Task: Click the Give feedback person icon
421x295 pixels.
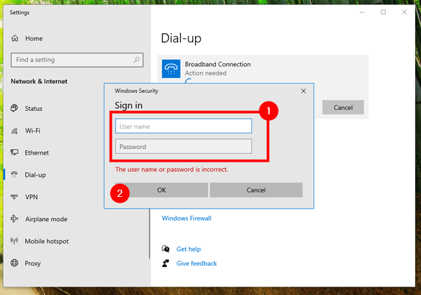Action: point(166,263)
